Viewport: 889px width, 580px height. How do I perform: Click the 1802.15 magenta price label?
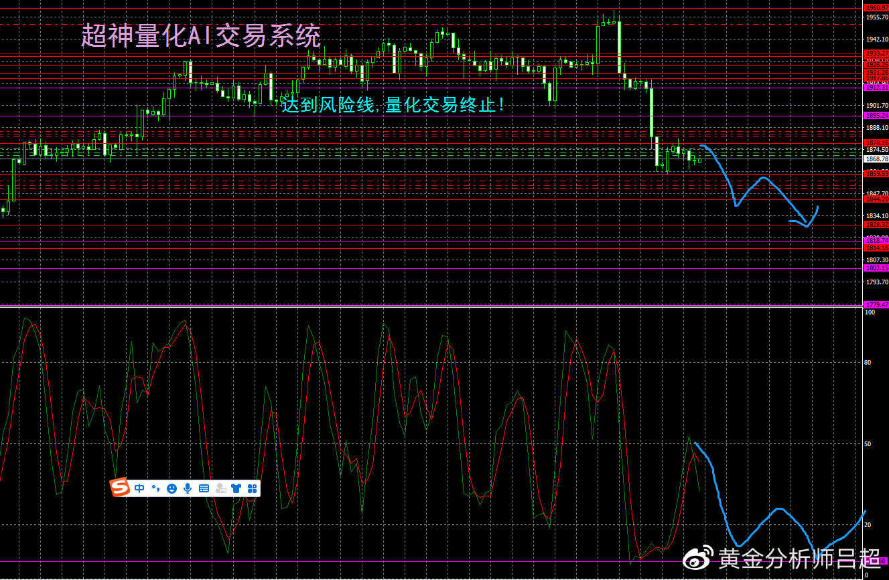pos(876,268)
